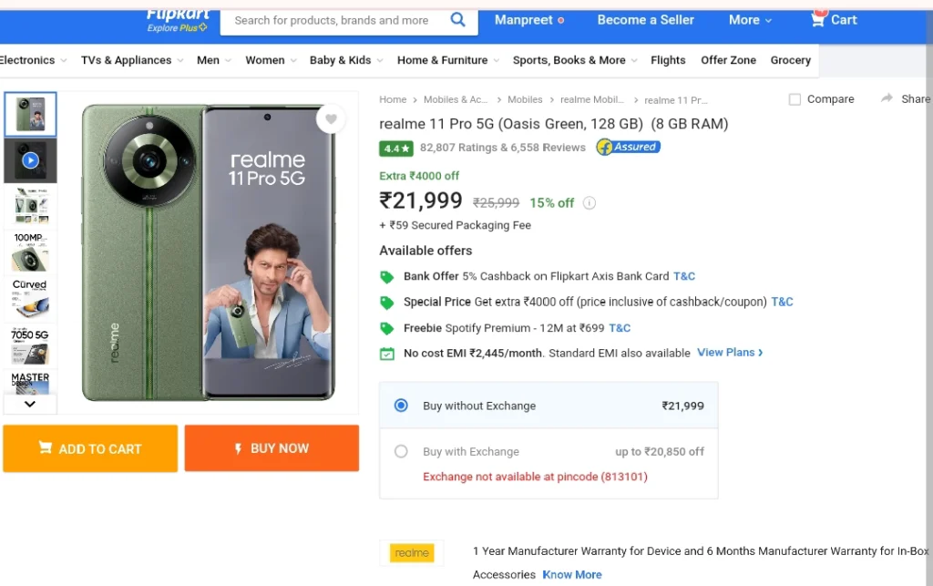Tick the Compare checkbox
This screenshot has width=933, height=586.
click(x=795, y=99)
